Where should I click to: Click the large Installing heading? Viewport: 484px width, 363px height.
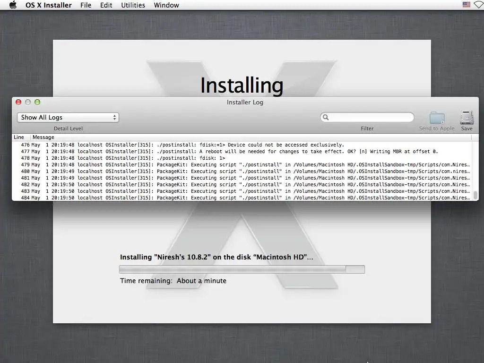(242, 86)
